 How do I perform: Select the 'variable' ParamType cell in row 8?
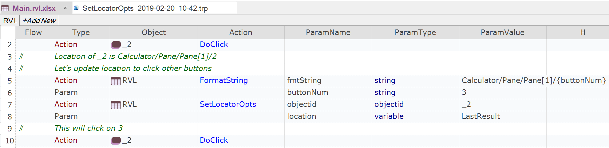tap(389, 116)
